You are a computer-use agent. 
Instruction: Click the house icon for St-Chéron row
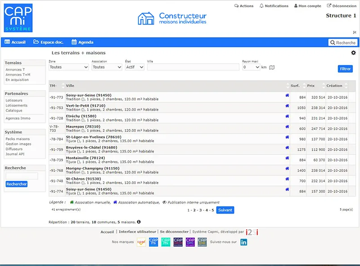(x=287, y=179)
